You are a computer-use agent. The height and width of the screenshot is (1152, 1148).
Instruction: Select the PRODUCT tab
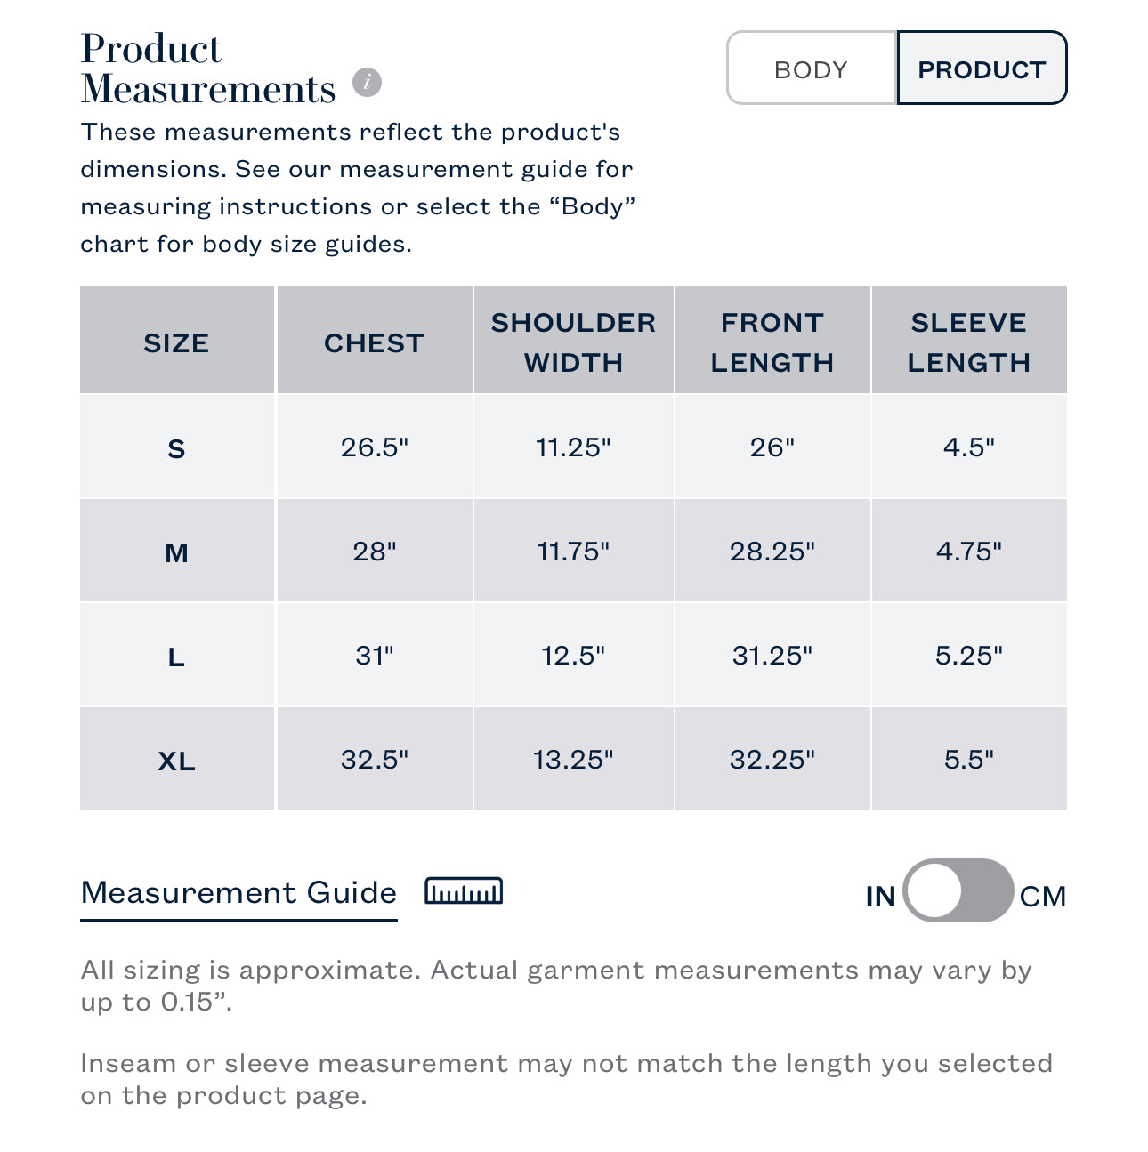982,69
